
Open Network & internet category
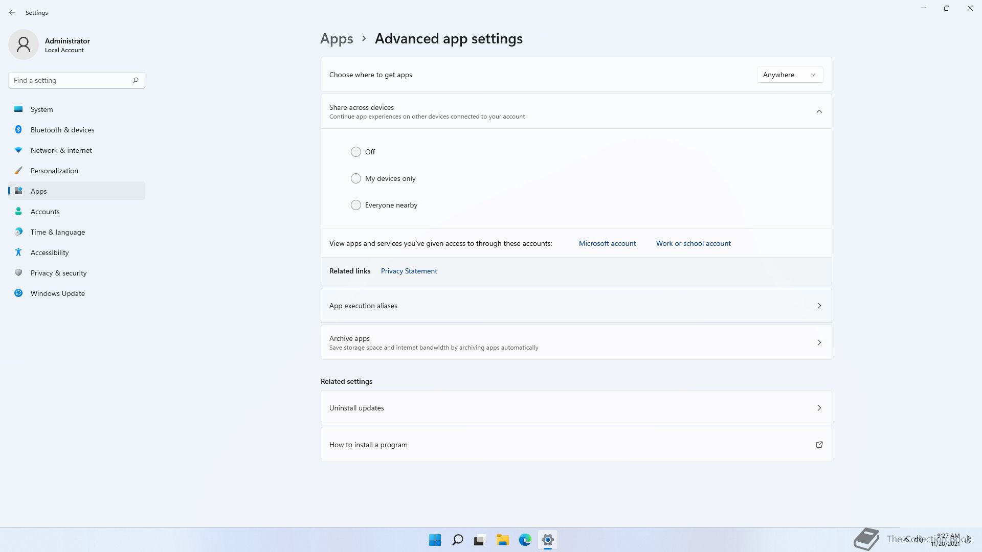point(77,150)
